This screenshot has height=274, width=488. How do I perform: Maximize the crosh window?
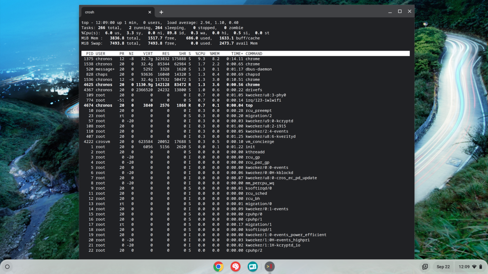point(400,11)
